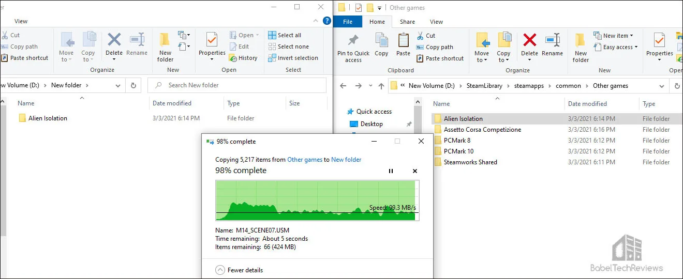Collapse the ribbon arrow in left window
This screenshot has height=279, width=683.
[316, 21]
